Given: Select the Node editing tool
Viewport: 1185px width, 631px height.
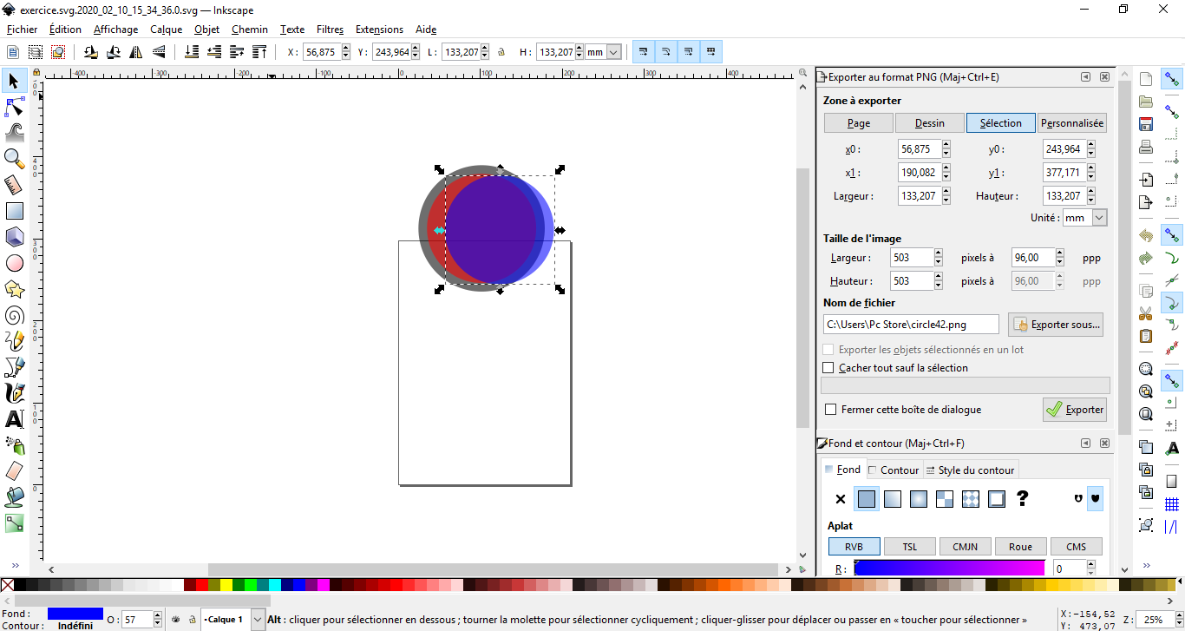Looking at the screenshot, I should pyautogui.click(x=14, y=107).
